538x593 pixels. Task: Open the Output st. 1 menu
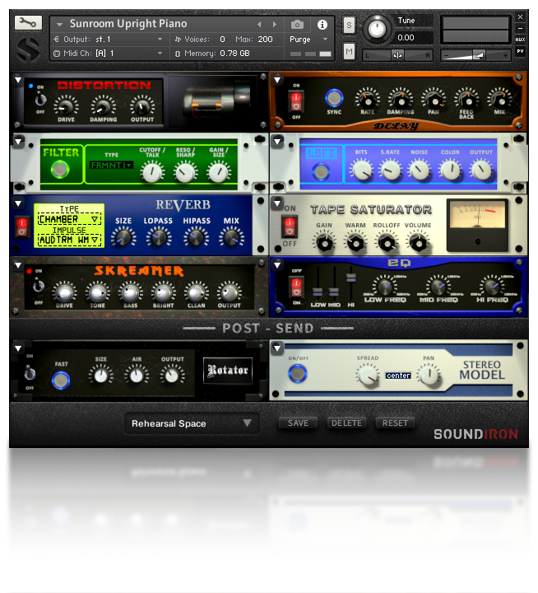pyautogui.click(x=109, y=40)
